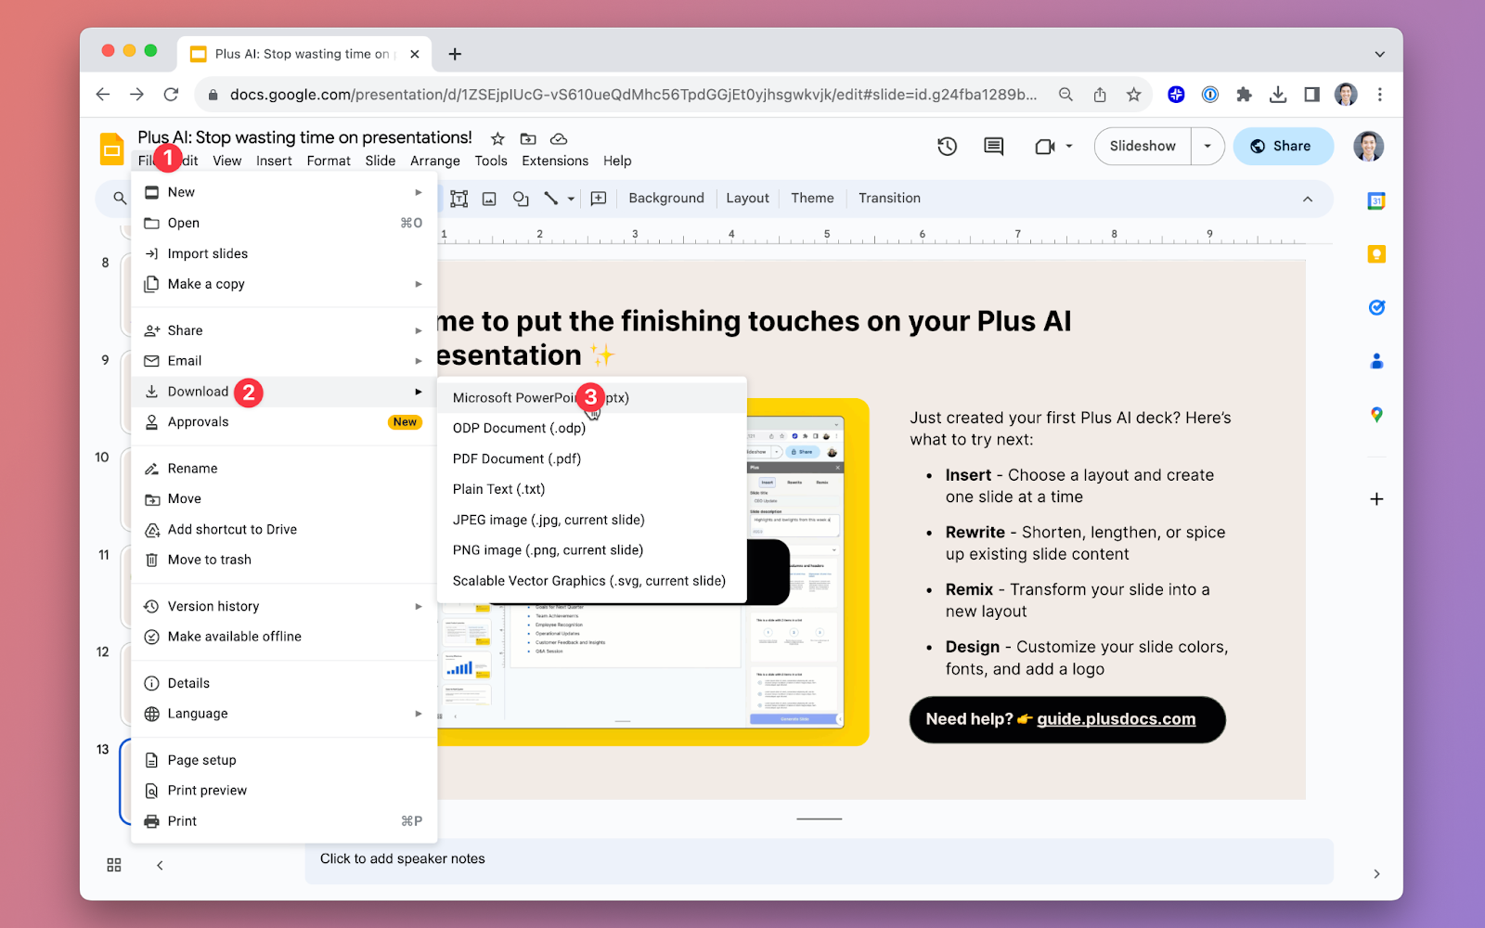This screenshot has height=928, width=1485.
Task: Click Import slides in the File menu
Action: (x=284, y=253)
